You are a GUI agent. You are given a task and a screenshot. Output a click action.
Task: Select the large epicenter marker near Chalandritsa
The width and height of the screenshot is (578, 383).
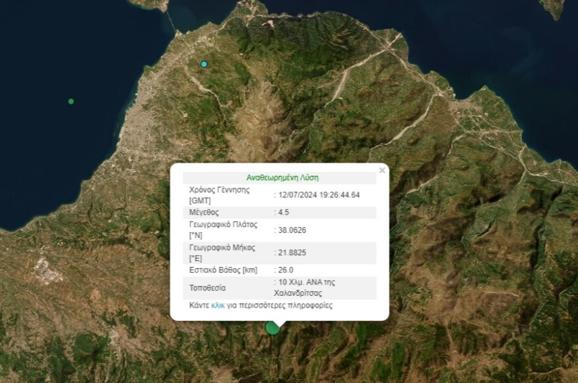[271, 327]
